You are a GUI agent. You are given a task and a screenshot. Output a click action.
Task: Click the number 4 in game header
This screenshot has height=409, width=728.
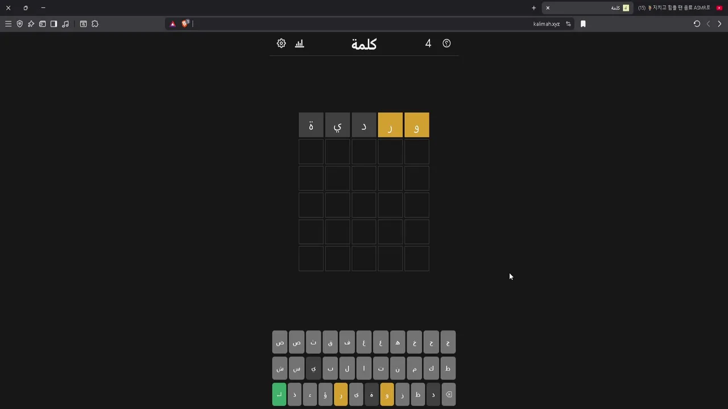[428, 43]
